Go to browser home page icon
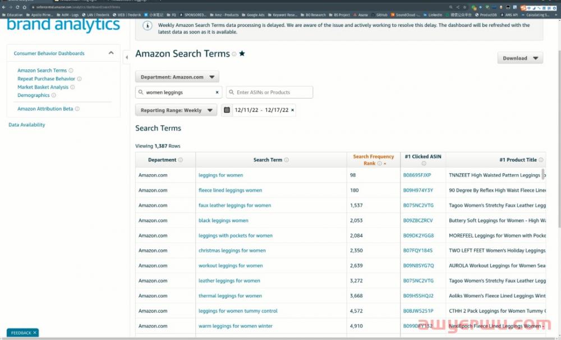Screen dimensions: 561x340 (24, 7)
